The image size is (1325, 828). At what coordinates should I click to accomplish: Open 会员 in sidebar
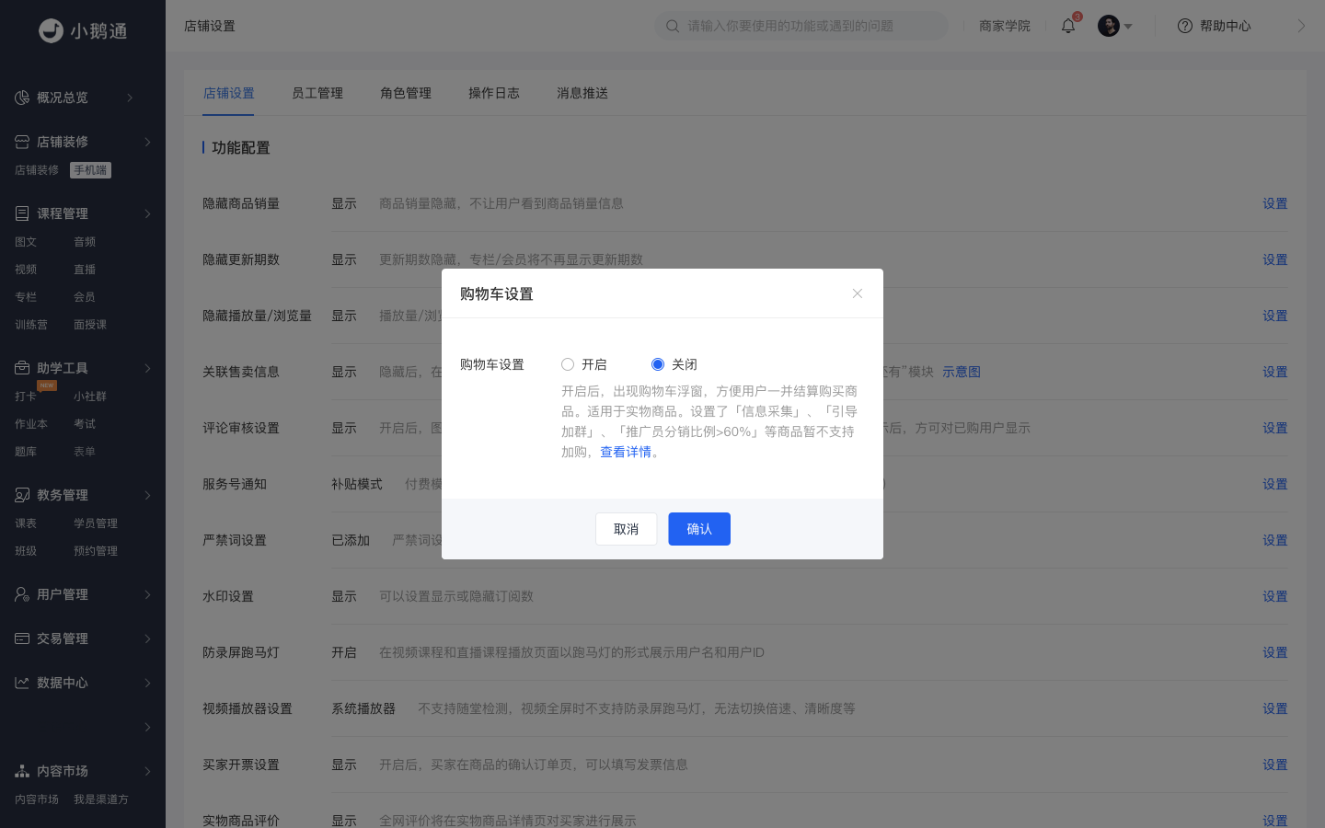coord(85,297)
